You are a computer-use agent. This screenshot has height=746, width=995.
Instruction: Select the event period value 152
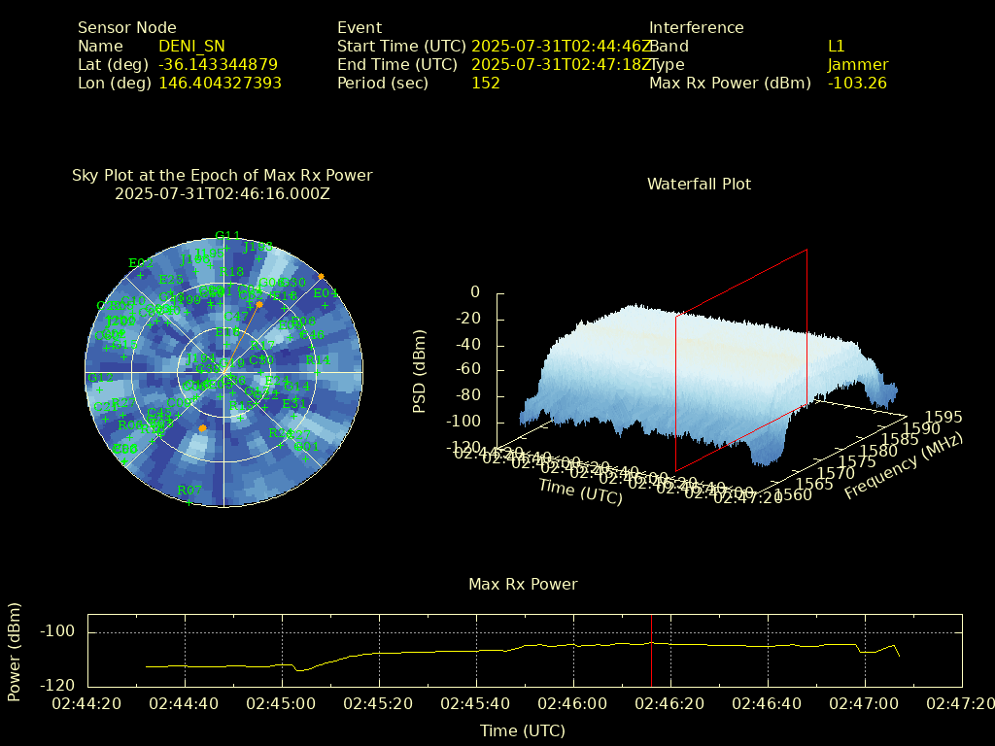click(x=485, y=83)
